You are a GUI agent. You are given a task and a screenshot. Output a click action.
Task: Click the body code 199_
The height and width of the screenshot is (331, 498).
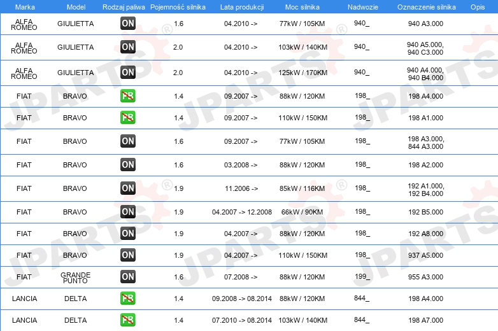tap(362, 276)
